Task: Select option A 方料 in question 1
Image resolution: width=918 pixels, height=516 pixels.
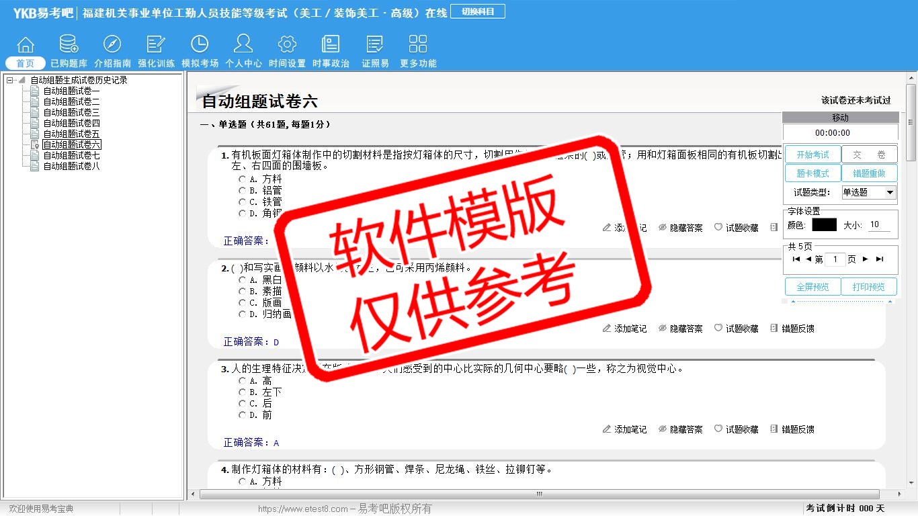Action: coord(243,179)
